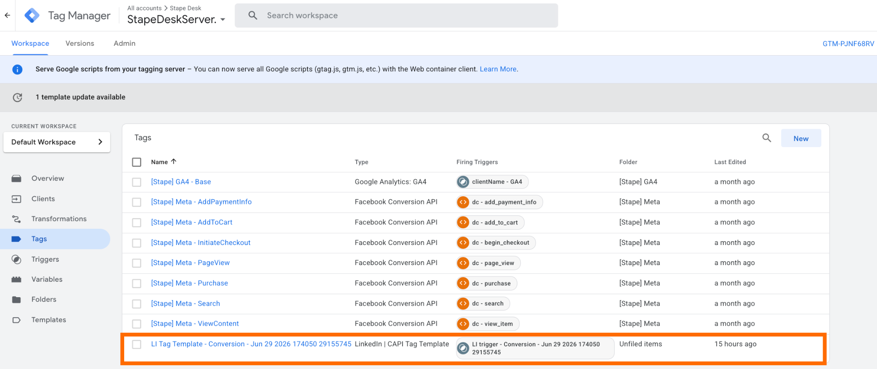
Task: Expand the Default Workspace selector
Action: [57, 142]
